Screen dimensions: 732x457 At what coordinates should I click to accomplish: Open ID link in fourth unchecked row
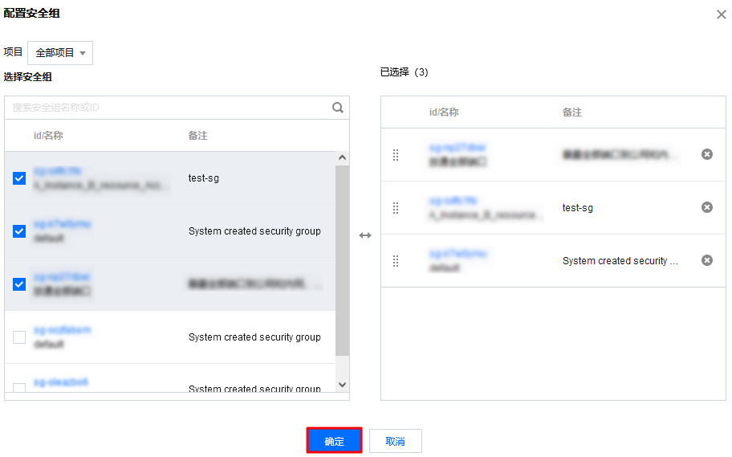point(62,330)
